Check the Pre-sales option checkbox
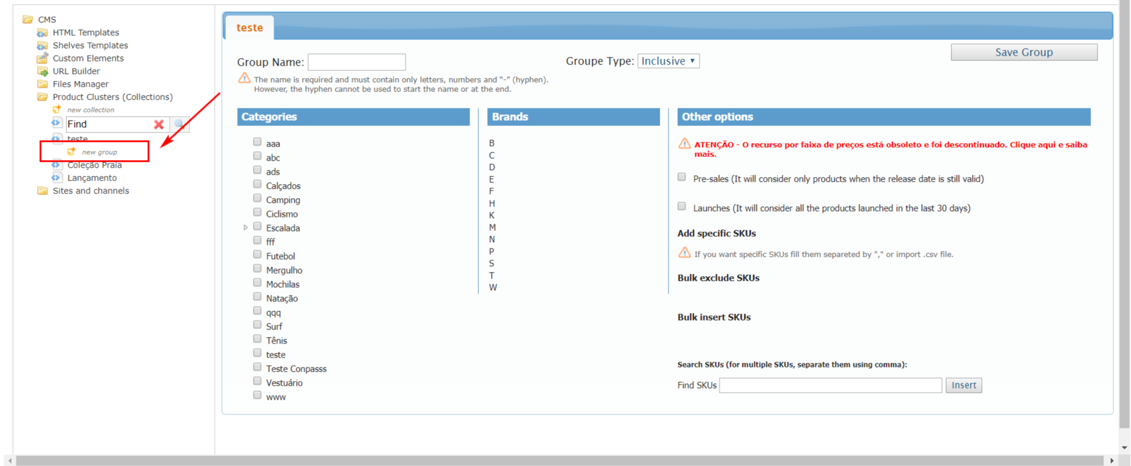This screenshot has width=1131, height=466. coord(681,177)
